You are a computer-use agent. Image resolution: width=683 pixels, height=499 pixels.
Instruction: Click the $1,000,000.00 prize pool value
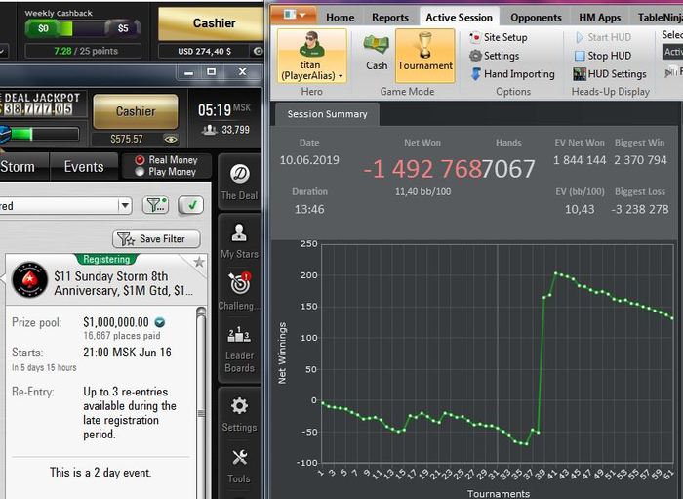click(x=116, y=322)
